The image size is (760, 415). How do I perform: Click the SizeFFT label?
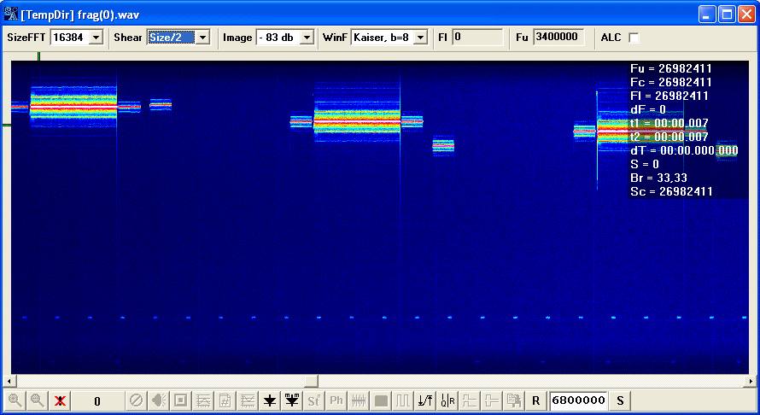pos(26,38)
